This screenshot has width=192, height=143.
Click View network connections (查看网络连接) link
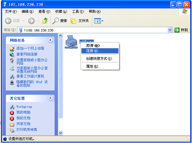click(27, 54)
